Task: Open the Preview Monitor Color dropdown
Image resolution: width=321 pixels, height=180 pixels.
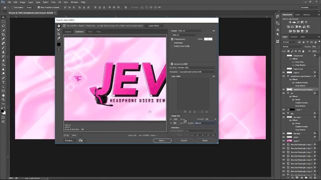Action: coord(197,67)
